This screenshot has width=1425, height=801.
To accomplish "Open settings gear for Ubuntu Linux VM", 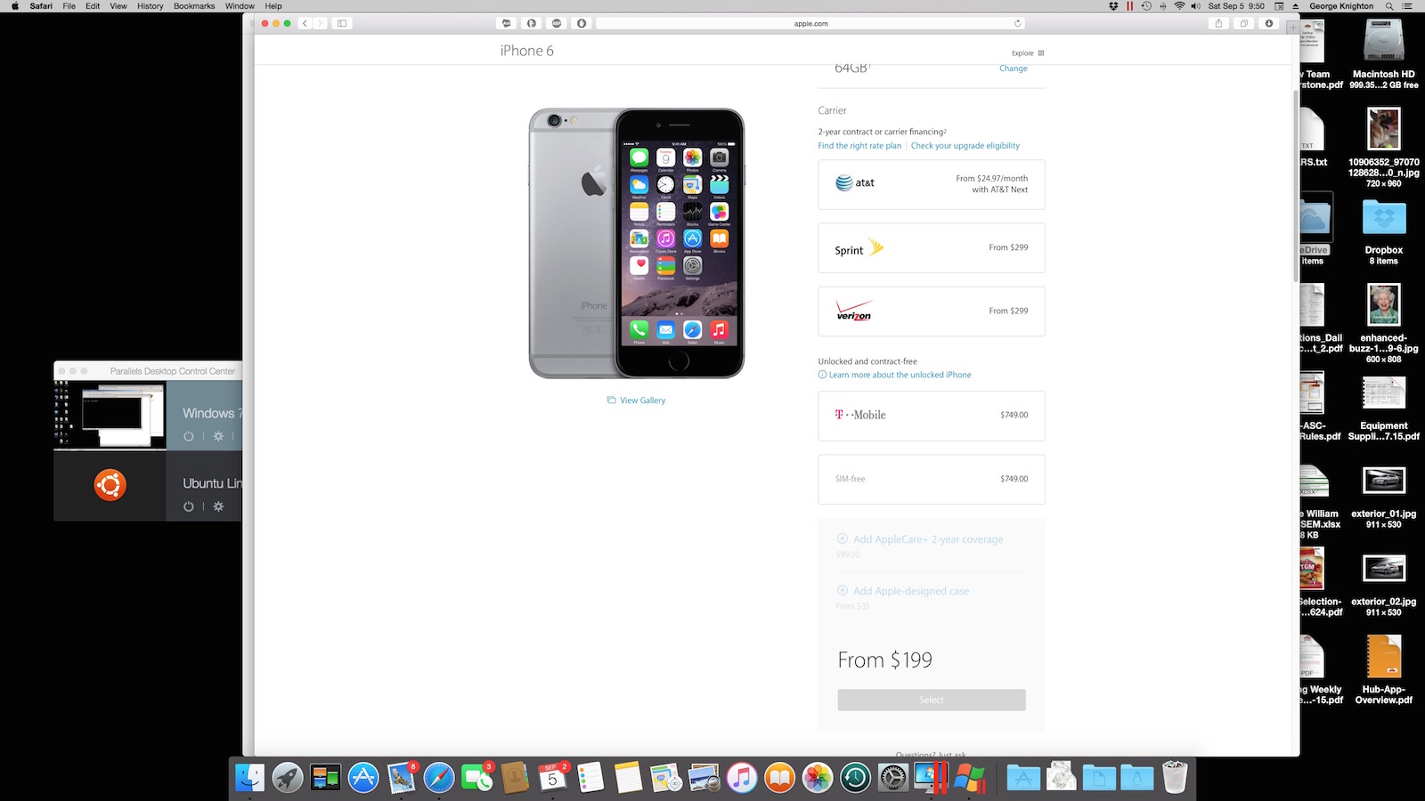I will [x=218, y=506].
